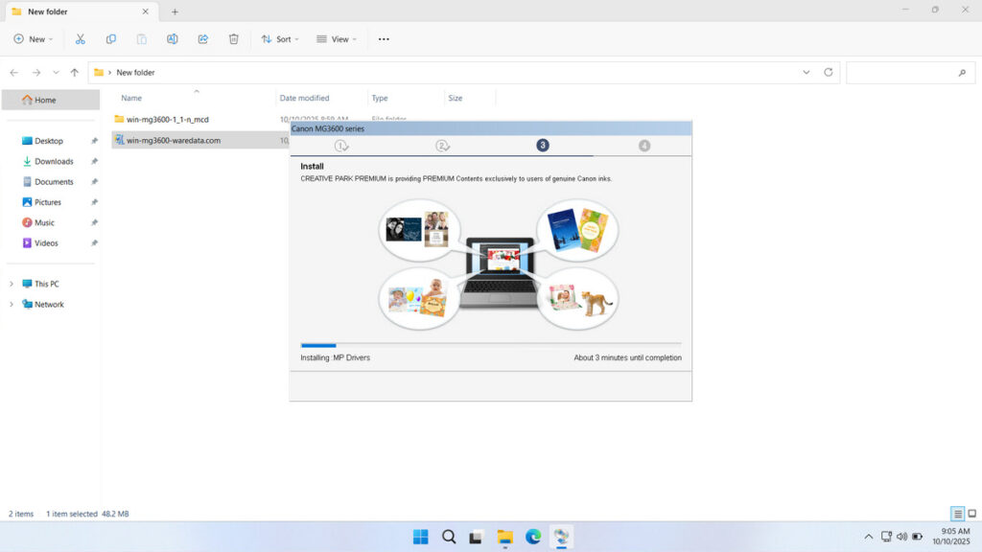This screenshot has width=982, height=552.
Task: Open the View dropdown menu
Action: [x=336, y=39]
